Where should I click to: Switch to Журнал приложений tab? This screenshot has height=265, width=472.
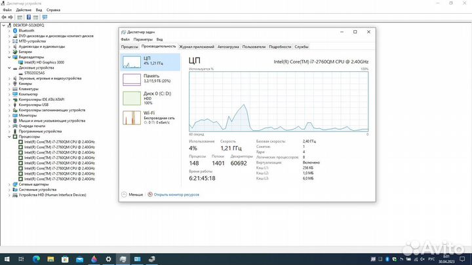click(197, 47)
